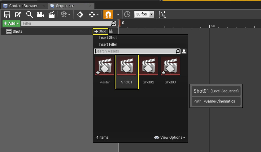Click the clock time icon
The height and width of the screenshot is (152, 261).
click(127, 15)
